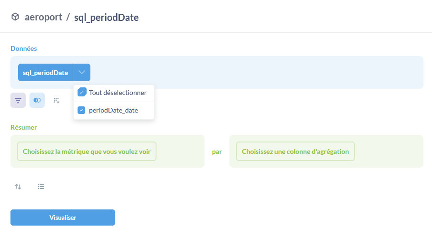The image size is (432, 246).
Task: Add a join using the join icon
Action: [x=37, y=100]
